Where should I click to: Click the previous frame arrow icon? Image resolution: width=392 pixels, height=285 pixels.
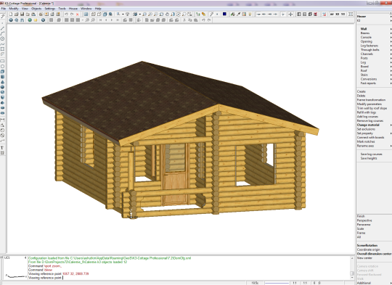pos(106,20)
